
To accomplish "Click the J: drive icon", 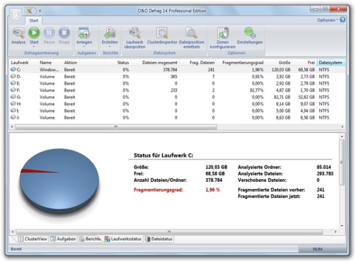I will pos(13,118).
